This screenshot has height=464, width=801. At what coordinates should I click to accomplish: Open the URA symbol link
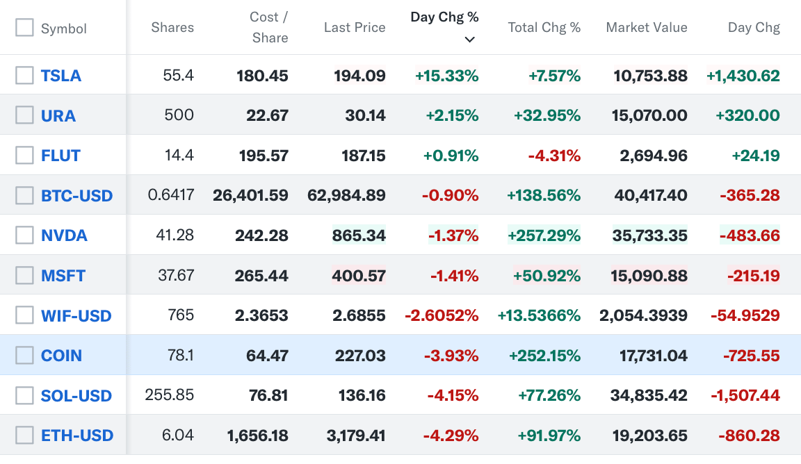(x=58, y=115)
